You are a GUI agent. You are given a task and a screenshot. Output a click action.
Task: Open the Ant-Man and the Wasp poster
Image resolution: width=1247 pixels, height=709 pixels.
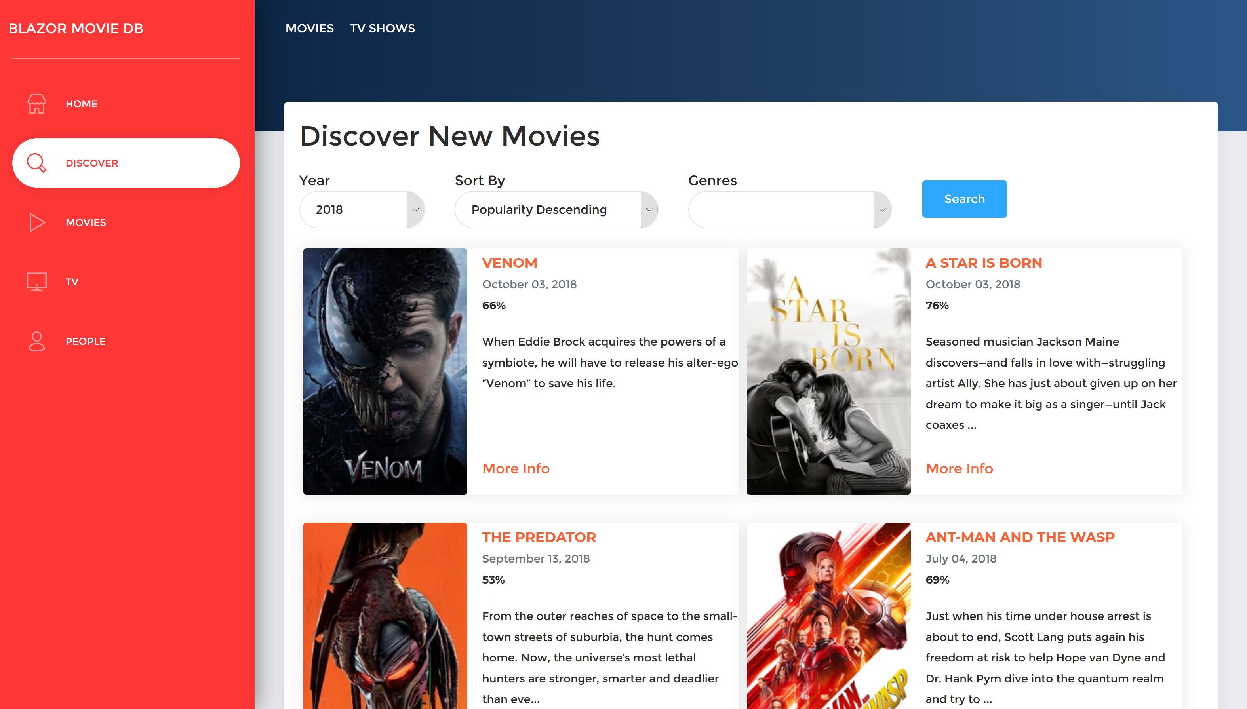click(x=828, y=616)
